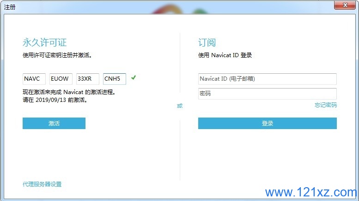The image size is (359, 201).
Task: Focus the 33XR license key field
Action: pos(88,79)
